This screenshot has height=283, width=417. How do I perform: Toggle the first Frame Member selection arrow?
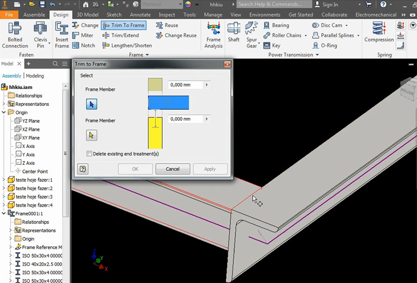pos(91,104)
